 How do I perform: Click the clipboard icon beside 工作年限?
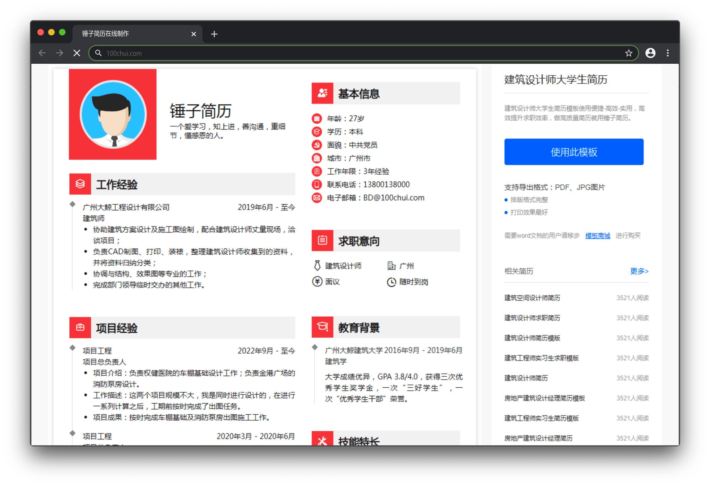pos(317,171)
